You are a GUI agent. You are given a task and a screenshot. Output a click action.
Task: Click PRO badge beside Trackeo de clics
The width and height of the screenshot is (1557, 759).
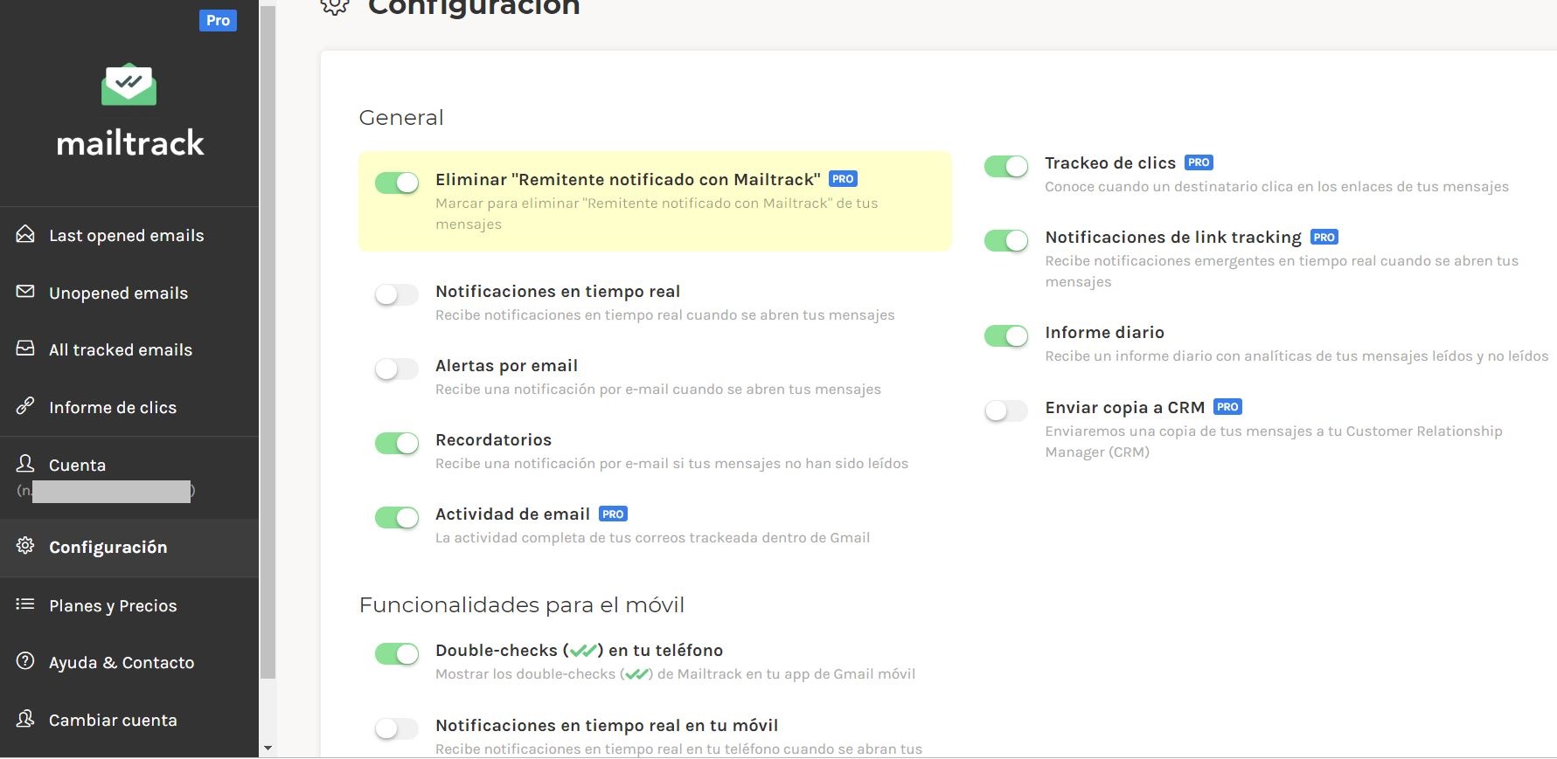pos(1199,162)
